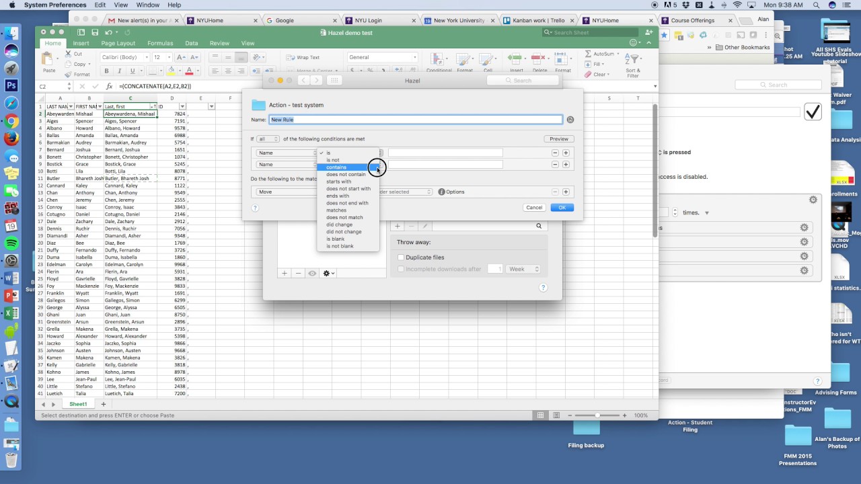Open the General number format dropdown

[x=383, y=57]
